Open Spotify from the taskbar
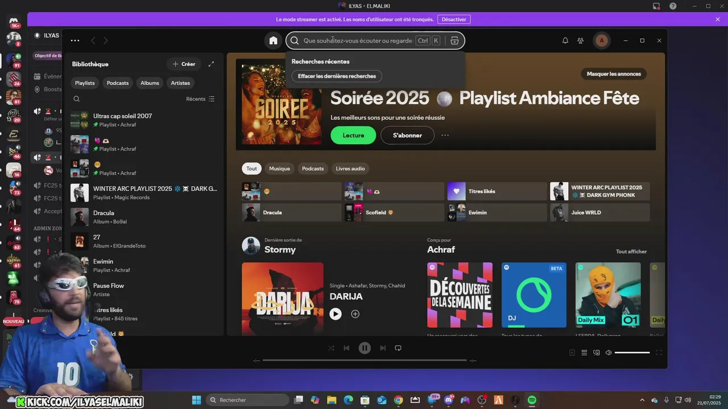The image size is (728, 409). pos(532,400)
